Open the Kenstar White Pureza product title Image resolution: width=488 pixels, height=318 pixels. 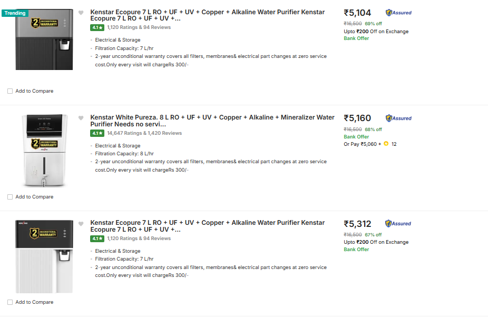tap(212, 121)
